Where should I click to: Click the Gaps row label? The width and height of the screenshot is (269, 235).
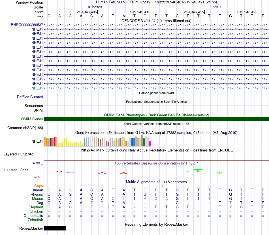pyautogui.click(x=39, y=186)
